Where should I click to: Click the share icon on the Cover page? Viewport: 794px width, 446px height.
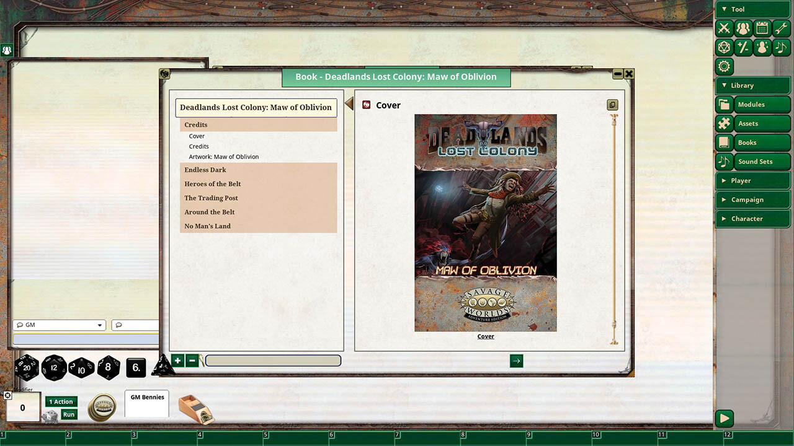tap(612, 105)
